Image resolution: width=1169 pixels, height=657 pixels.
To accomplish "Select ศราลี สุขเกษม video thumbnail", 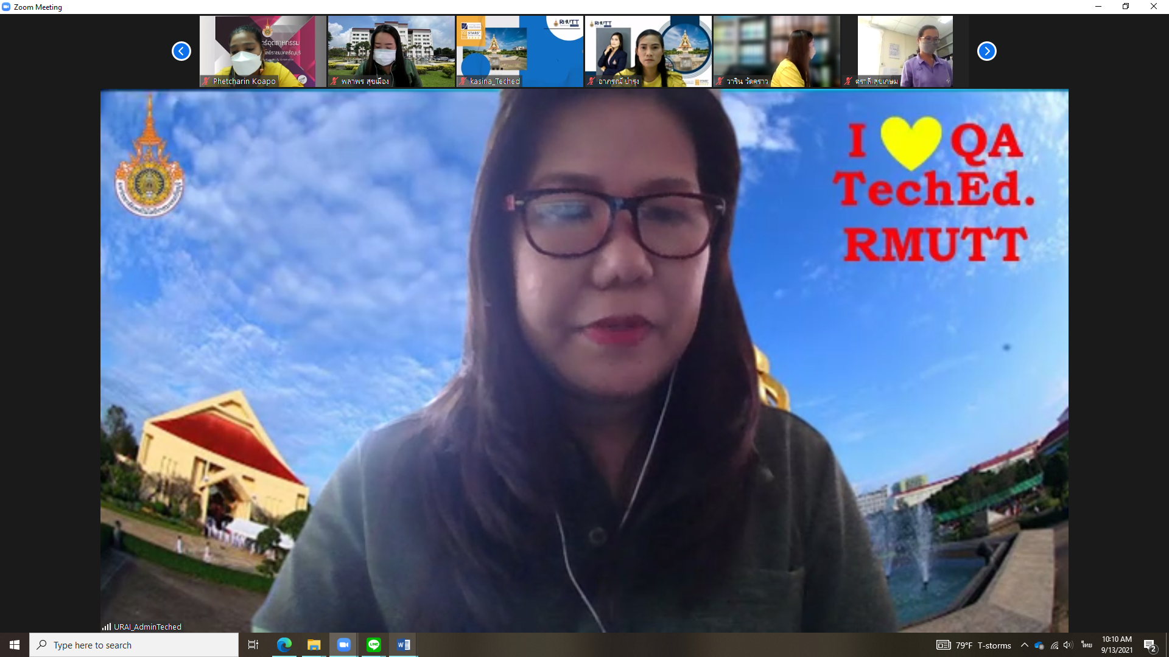I will [x=905, y=51].
